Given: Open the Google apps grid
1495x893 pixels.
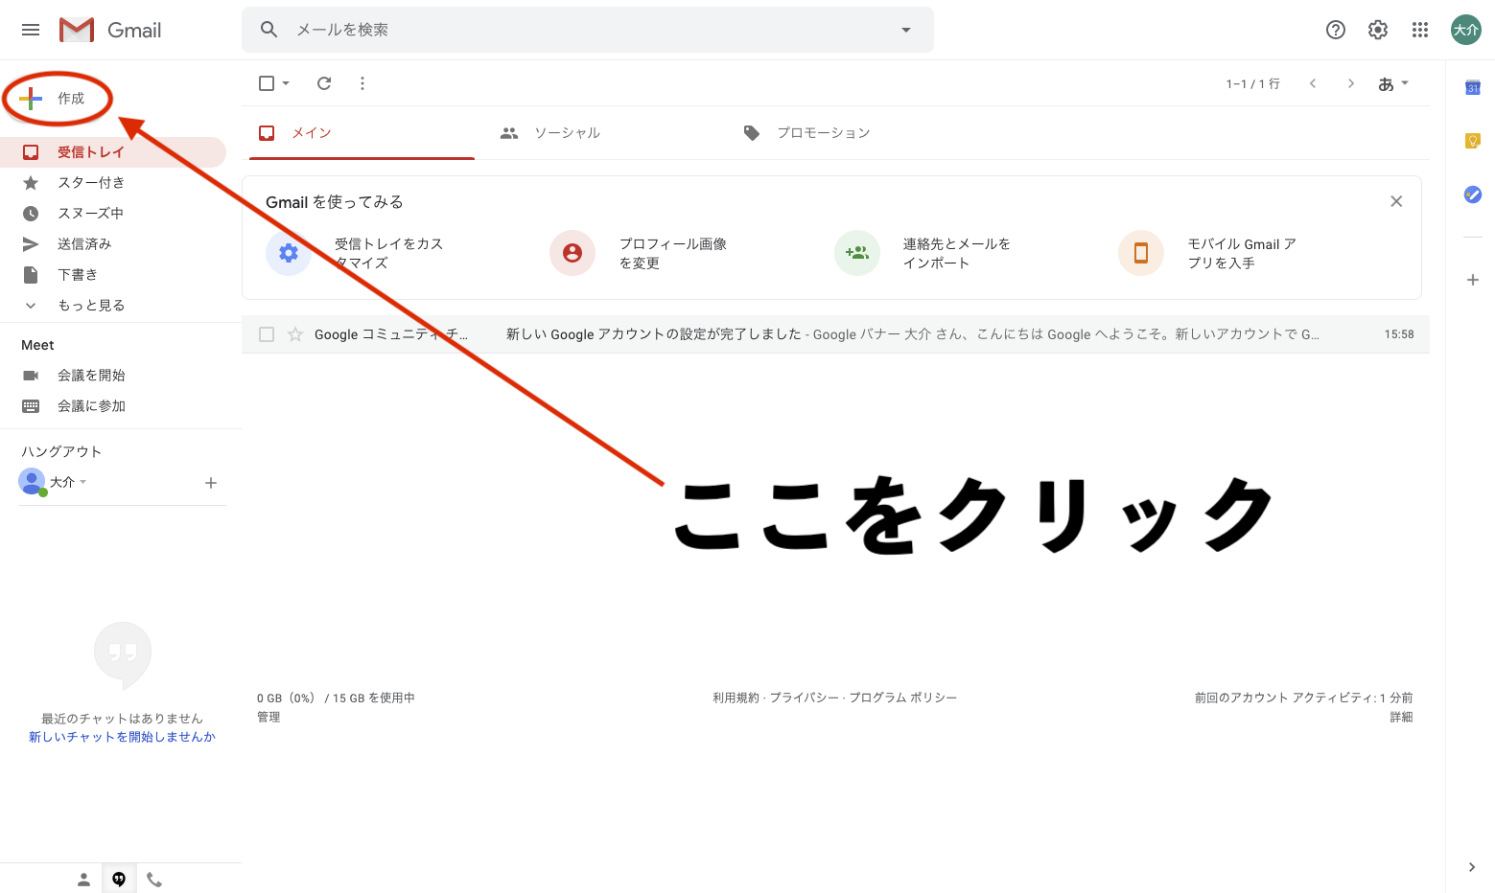Looking at the screenshot, I should click(x=1419, y=30).
